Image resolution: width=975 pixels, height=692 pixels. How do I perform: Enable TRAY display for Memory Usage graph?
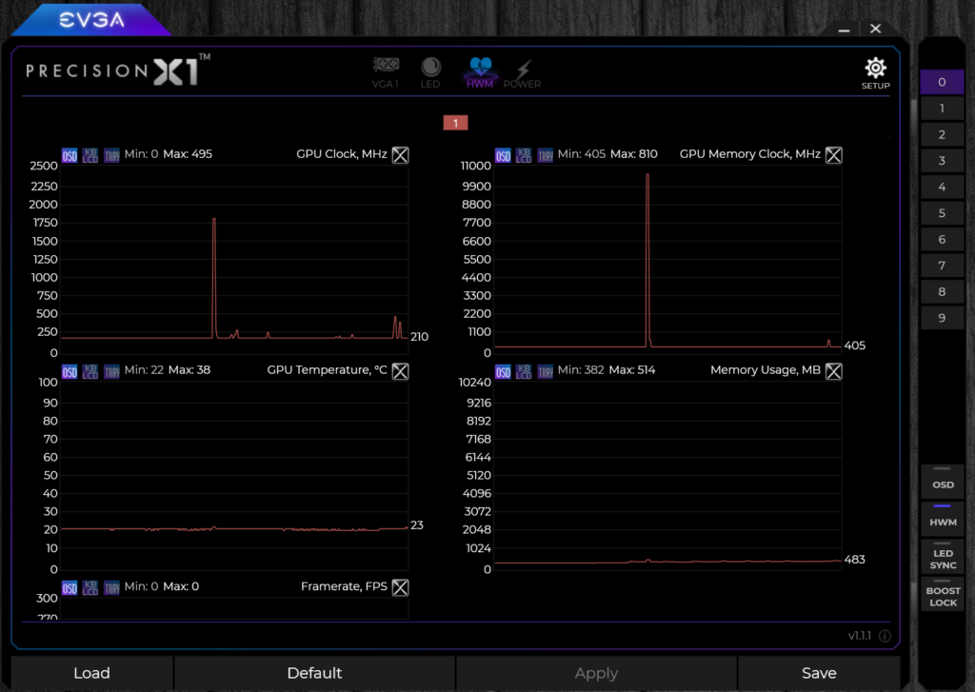coord(545,372)
